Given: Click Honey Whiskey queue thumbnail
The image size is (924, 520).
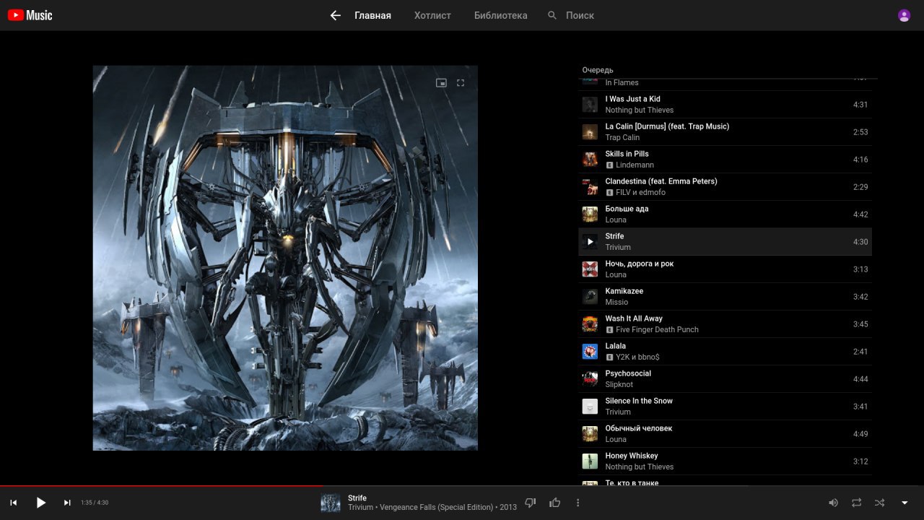Looking at the screenshot, I should (590, 461).
